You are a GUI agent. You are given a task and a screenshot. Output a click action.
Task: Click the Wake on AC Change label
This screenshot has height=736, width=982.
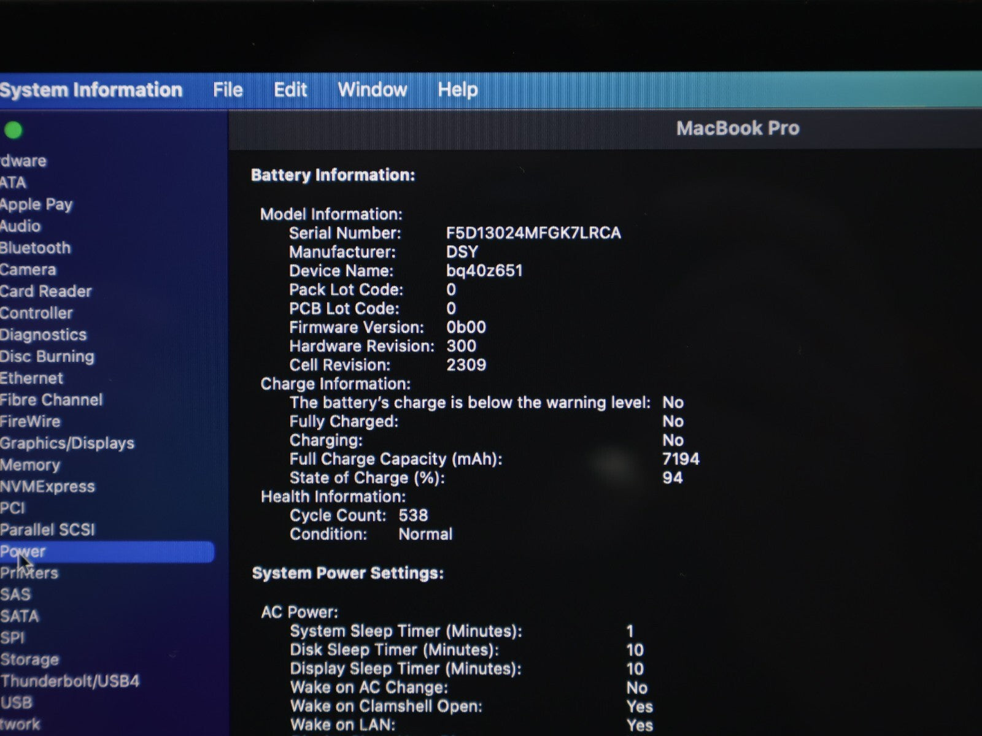(369, 688)
